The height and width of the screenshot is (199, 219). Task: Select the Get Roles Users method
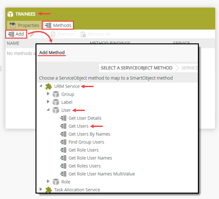pos(84,166)
